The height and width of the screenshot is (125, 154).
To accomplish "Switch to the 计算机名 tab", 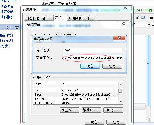I will [x=33, y=18].
